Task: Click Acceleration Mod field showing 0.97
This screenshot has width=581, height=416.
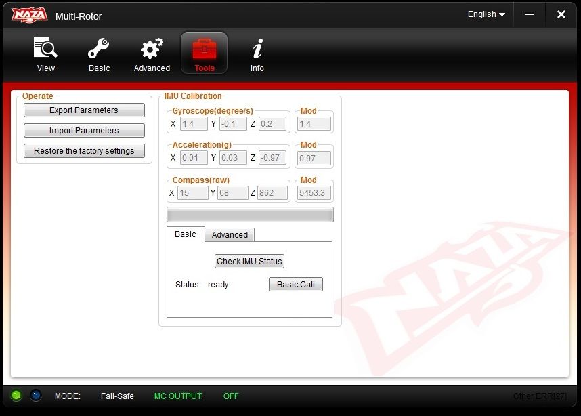Action: [x=314, y=159]
